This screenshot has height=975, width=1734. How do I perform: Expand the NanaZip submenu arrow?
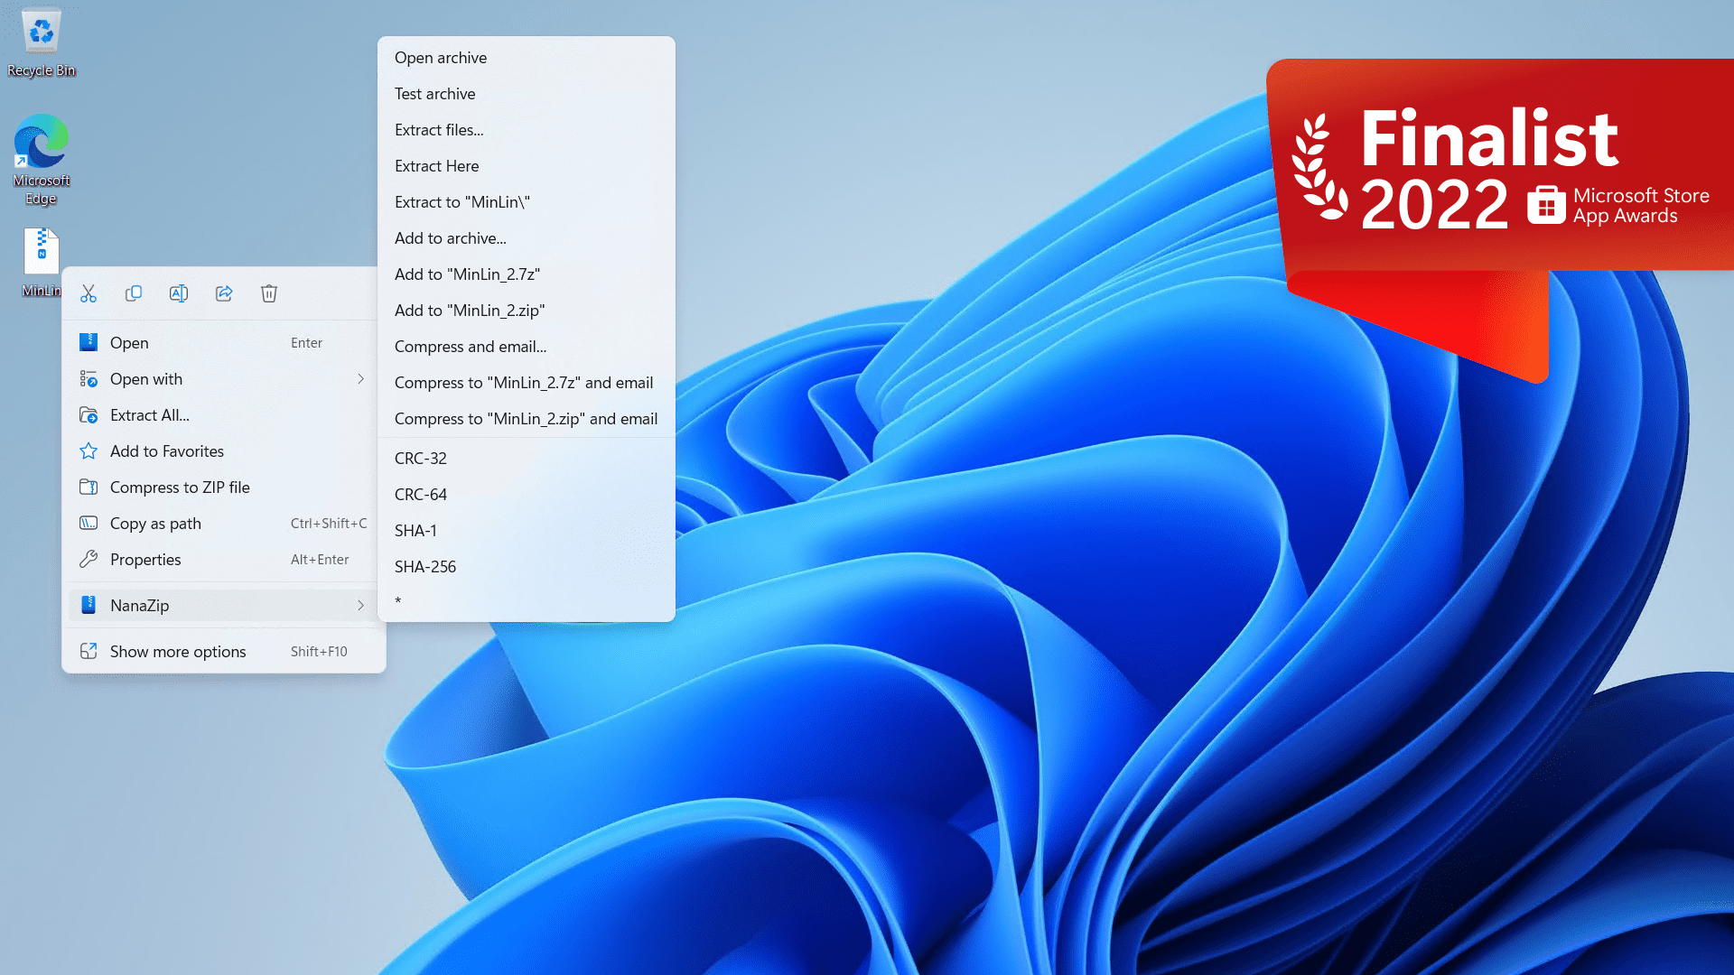pos(362,605)
